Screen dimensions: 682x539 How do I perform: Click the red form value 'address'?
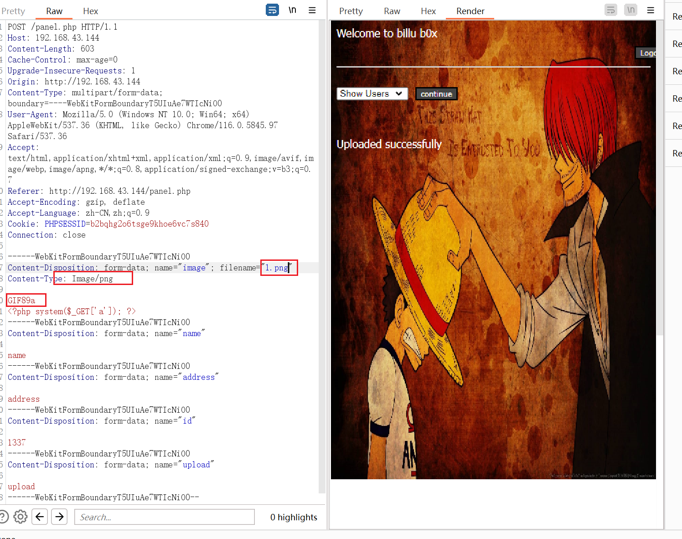tap(24, 399)
